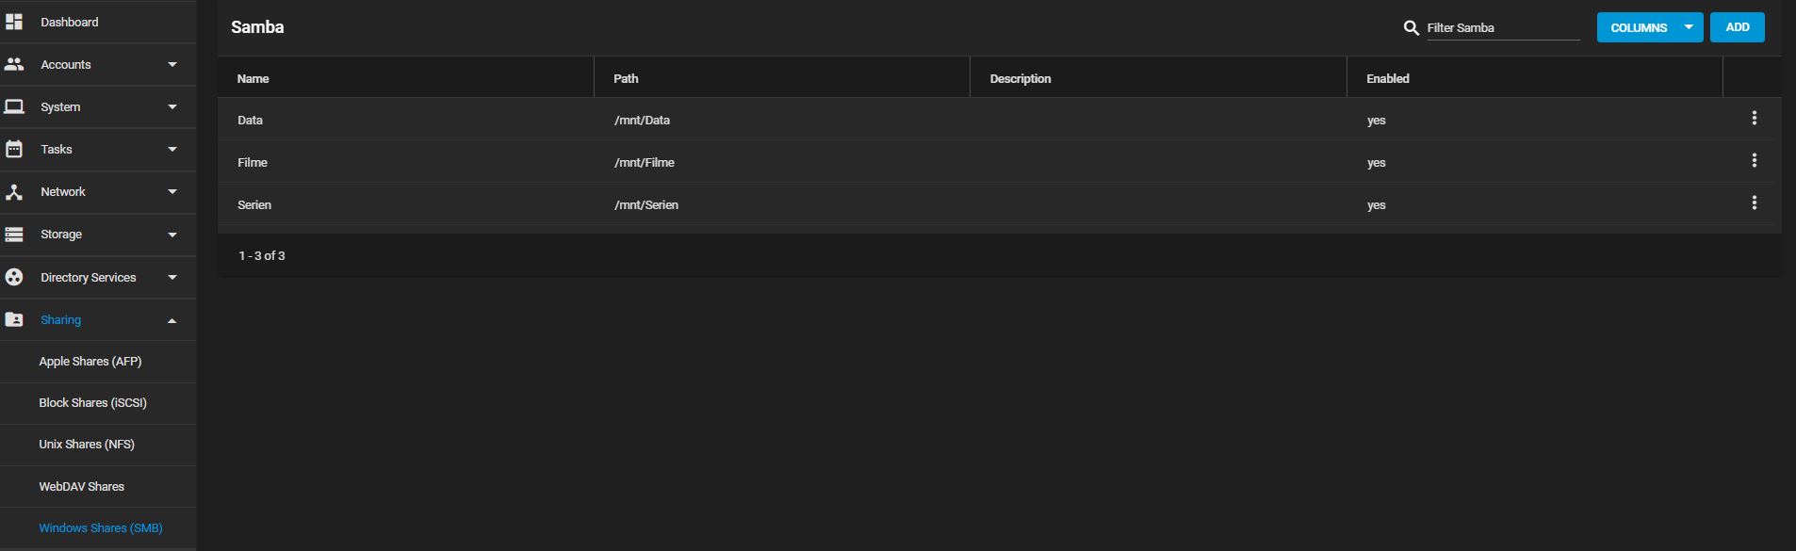
Task: Sort by the Description column header
Action: pos(1020,78)
